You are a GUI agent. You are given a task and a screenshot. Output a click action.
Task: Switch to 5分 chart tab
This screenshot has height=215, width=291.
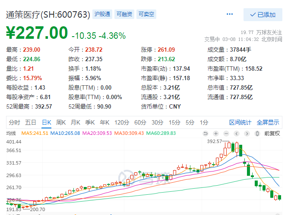pyautogui.click(x=190, y=122)
